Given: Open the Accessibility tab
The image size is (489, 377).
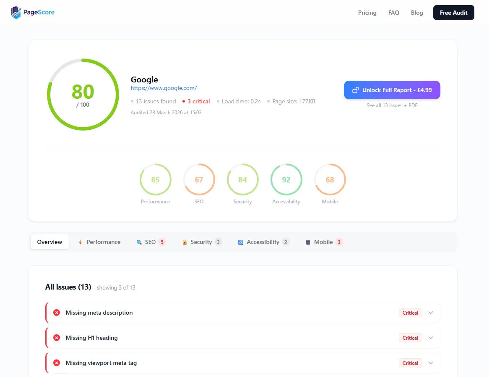Looking at the screenshot, I should click(263, 242).
